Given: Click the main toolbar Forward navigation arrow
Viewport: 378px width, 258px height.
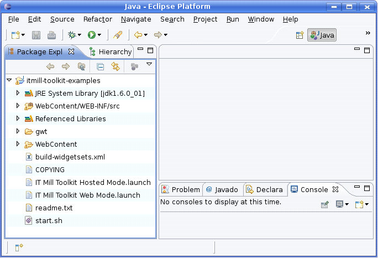Looking at the screenshot, I should [x=158, y=35].
